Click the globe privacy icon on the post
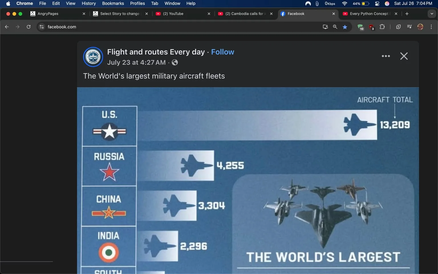438x274 pixels. pyautogui.click(x=175, y=62)
